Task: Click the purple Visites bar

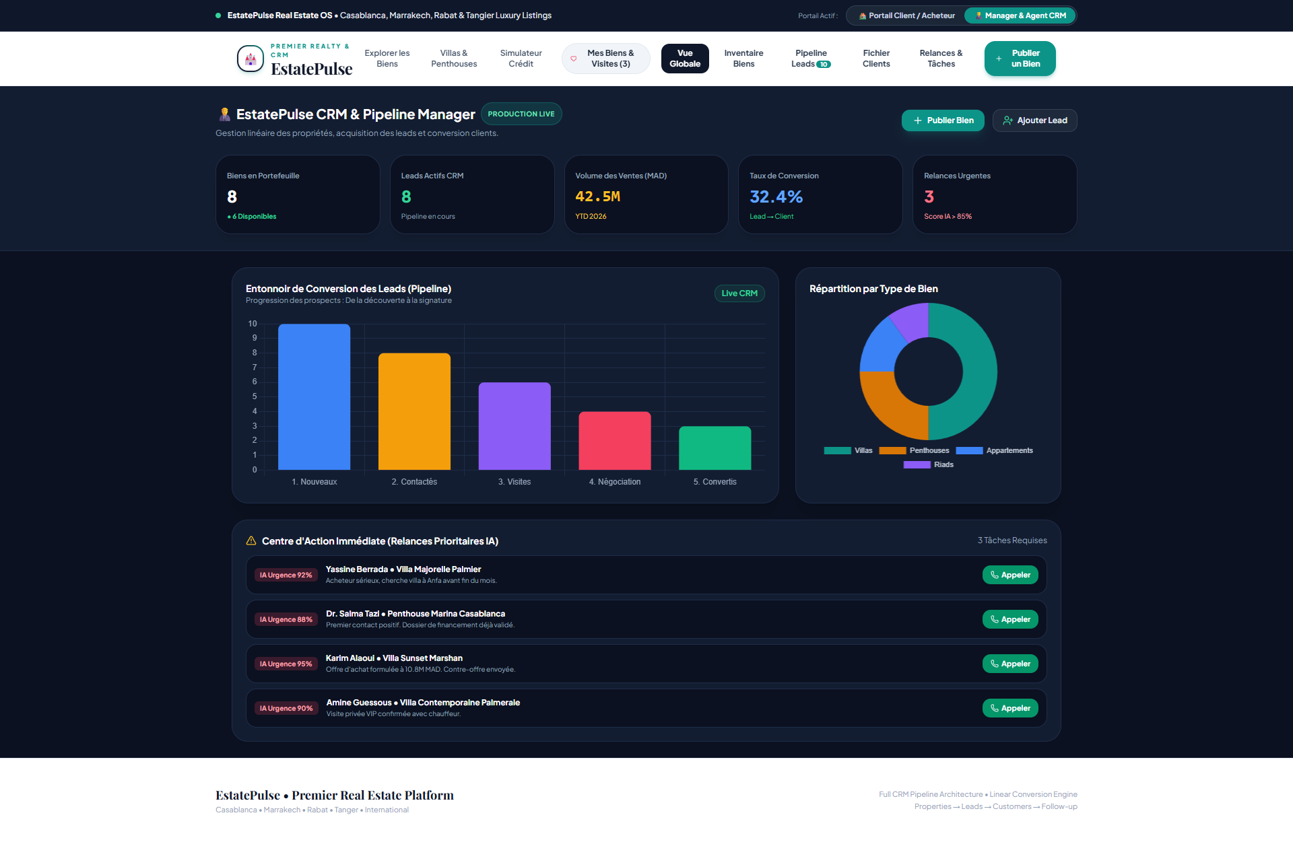Action: (x=515, y=426)
